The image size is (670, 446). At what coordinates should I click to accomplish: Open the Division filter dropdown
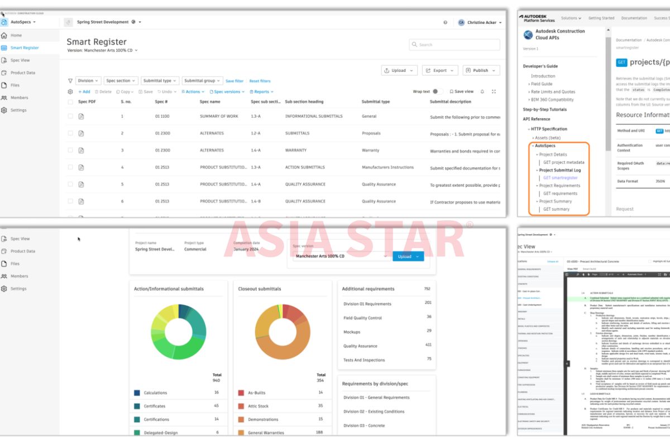(88, 81)
